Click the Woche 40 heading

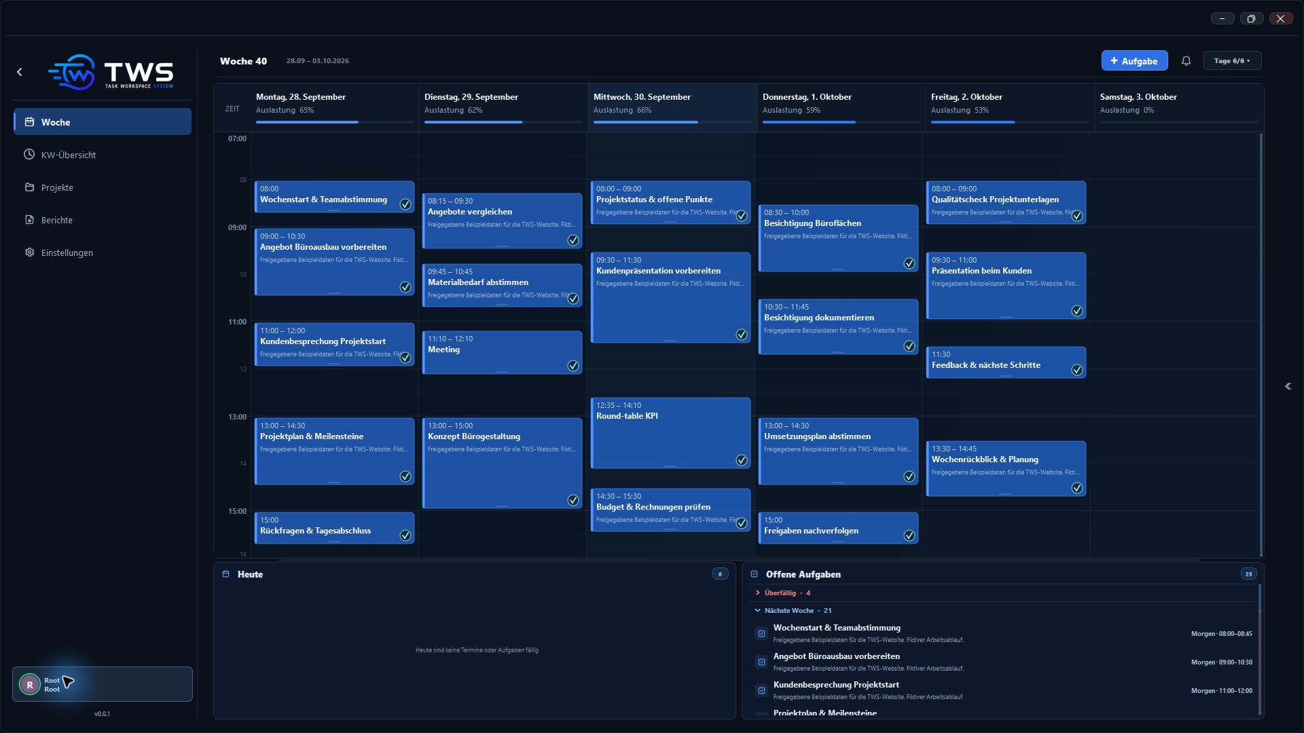(243, 61)
